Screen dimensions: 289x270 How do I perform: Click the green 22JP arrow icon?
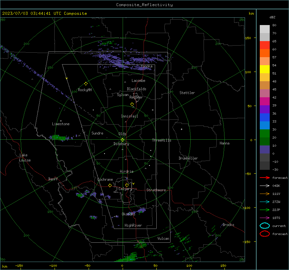click(x=265, y=210)
